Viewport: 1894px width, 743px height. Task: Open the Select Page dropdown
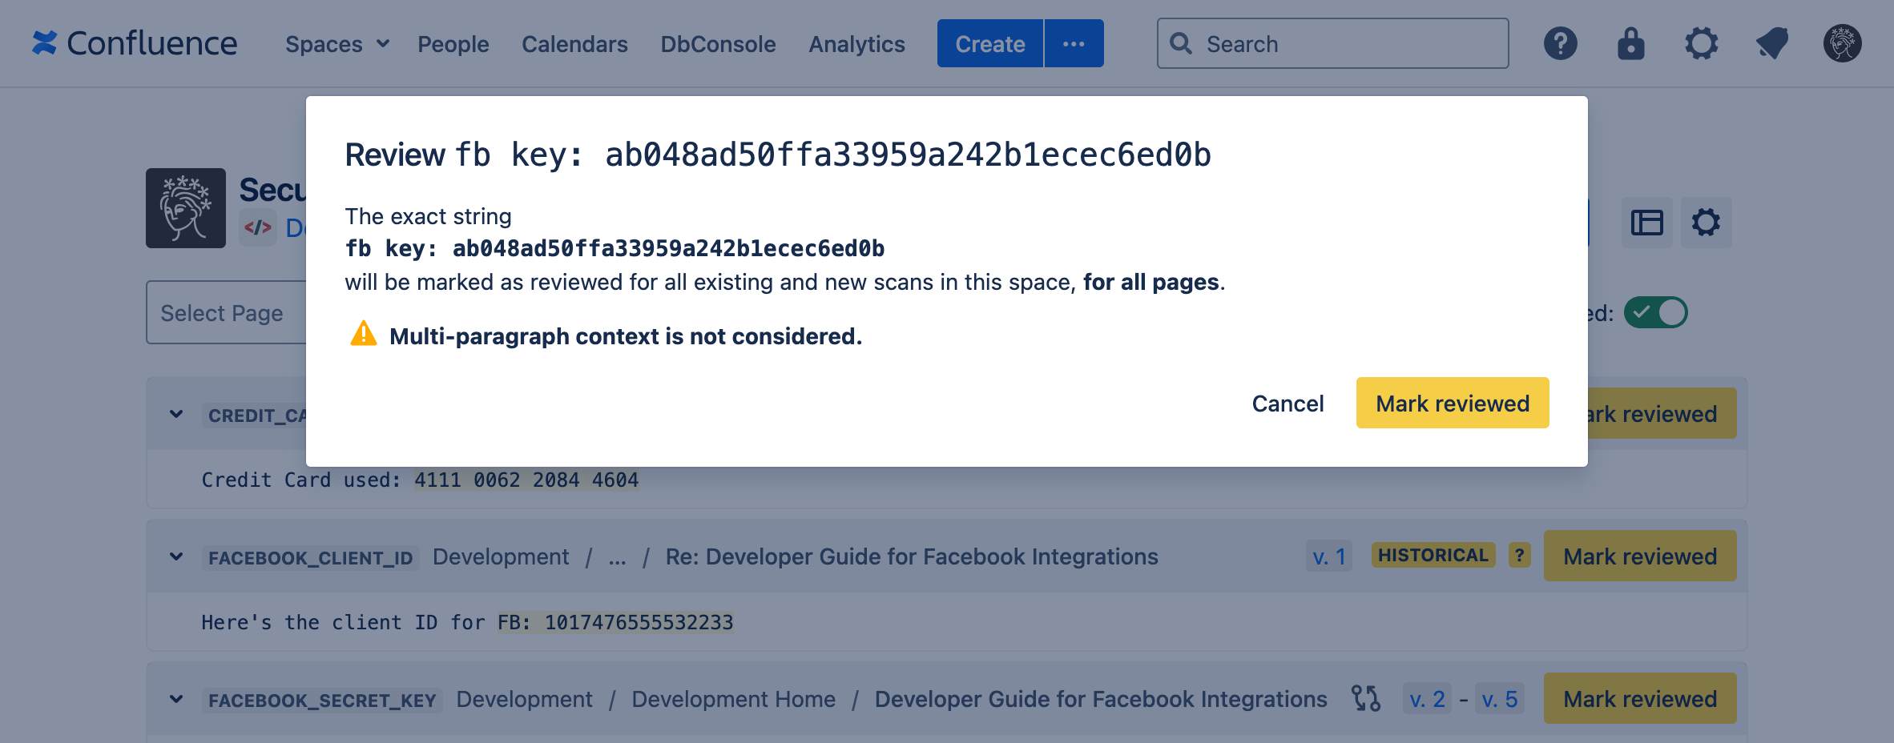pos(222,312)
